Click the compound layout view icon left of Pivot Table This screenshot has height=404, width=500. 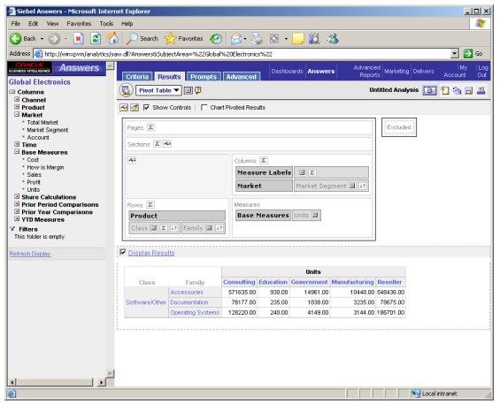(x=127, y=90)
